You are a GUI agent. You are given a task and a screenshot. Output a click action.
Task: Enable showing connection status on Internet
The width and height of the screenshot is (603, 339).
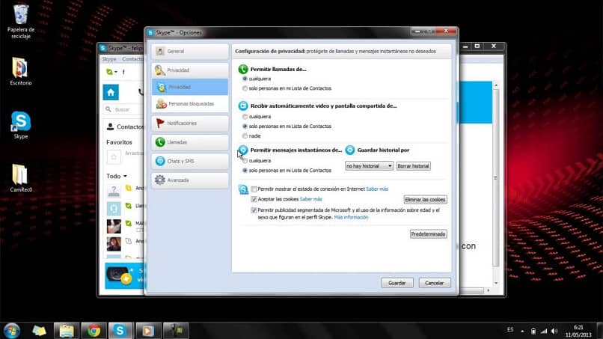click(x=254, y=189)
